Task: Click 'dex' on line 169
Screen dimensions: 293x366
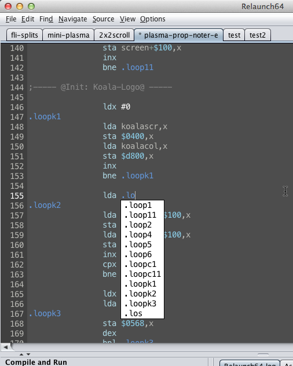Action: point(109,333)
